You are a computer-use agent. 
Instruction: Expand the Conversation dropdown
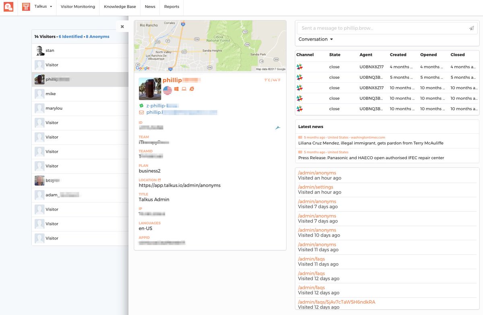316,39
